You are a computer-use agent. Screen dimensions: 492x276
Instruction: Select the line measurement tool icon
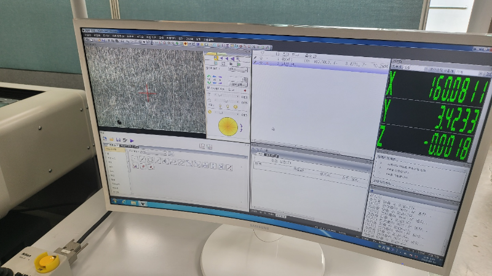142,159
